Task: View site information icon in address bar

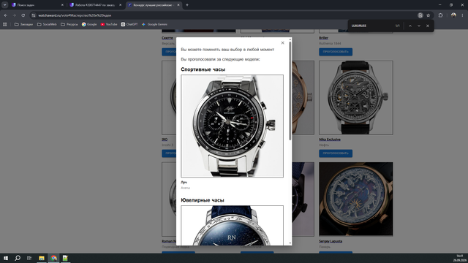Action: click(x=34, y=15)
